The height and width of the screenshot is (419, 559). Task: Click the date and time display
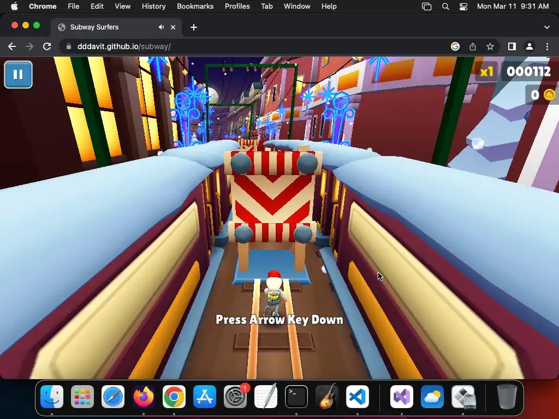pos(513,6)
